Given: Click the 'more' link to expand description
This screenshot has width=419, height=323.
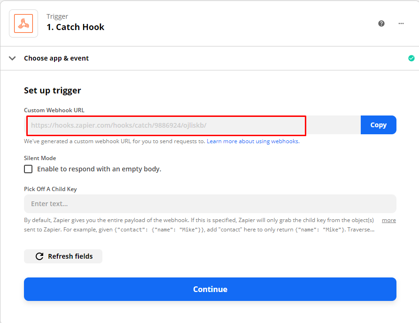Looking at the screenshot, I should [x=388, y=220].
